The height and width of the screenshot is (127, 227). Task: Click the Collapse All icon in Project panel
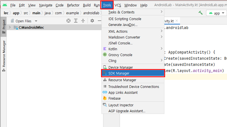click(x=83, y=21)
